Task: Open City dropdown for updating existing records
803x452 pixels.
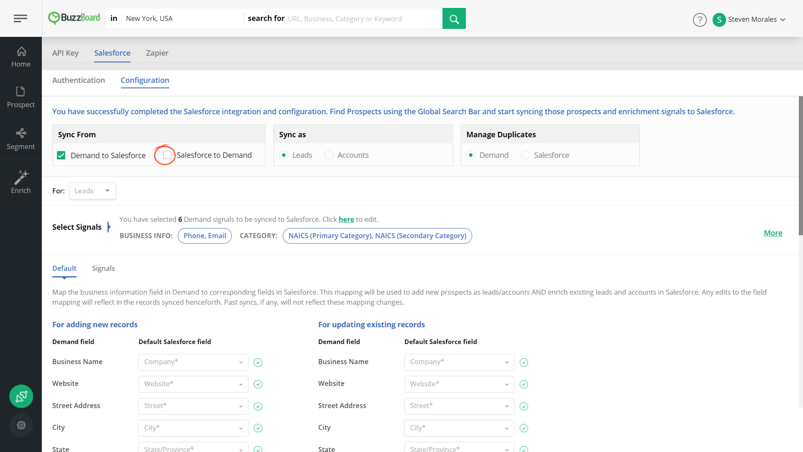Action: (459, 428)
